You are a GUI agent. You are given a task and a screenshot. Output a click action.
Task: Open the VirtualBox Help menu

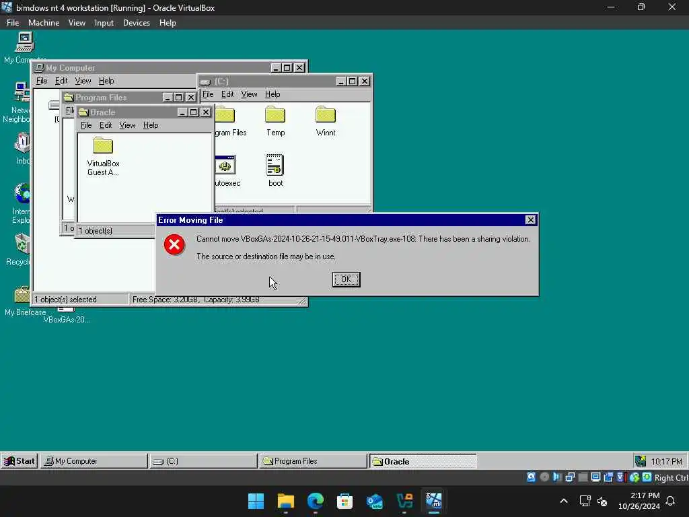click(168, 23)
